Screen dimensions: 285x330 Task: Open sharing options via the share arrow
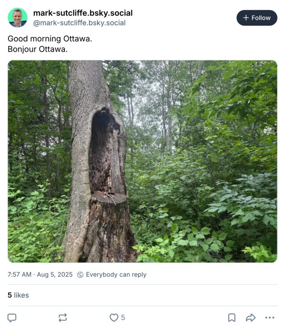click(x=250, y=318)
